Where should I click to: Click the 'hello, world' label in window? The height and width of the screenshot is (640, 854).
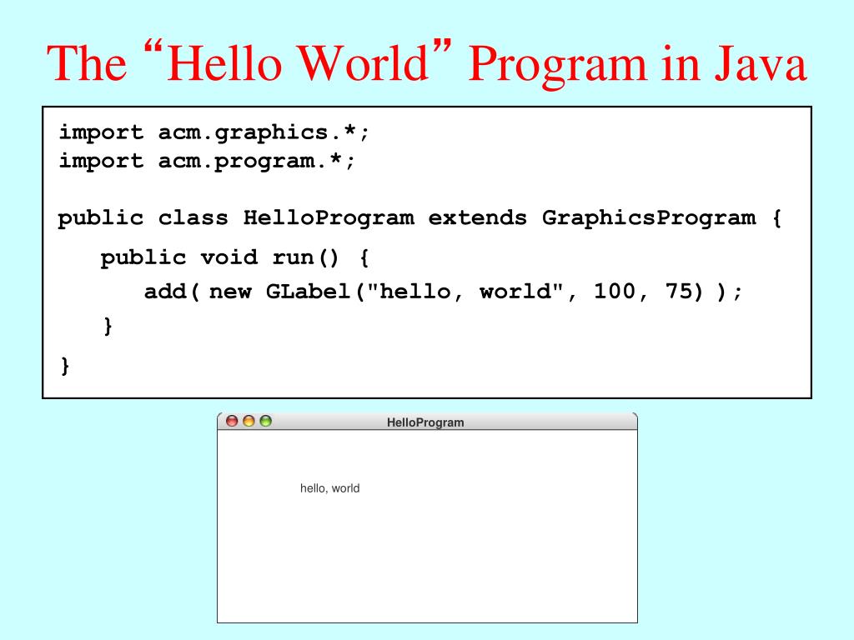(x=330, y=488)
